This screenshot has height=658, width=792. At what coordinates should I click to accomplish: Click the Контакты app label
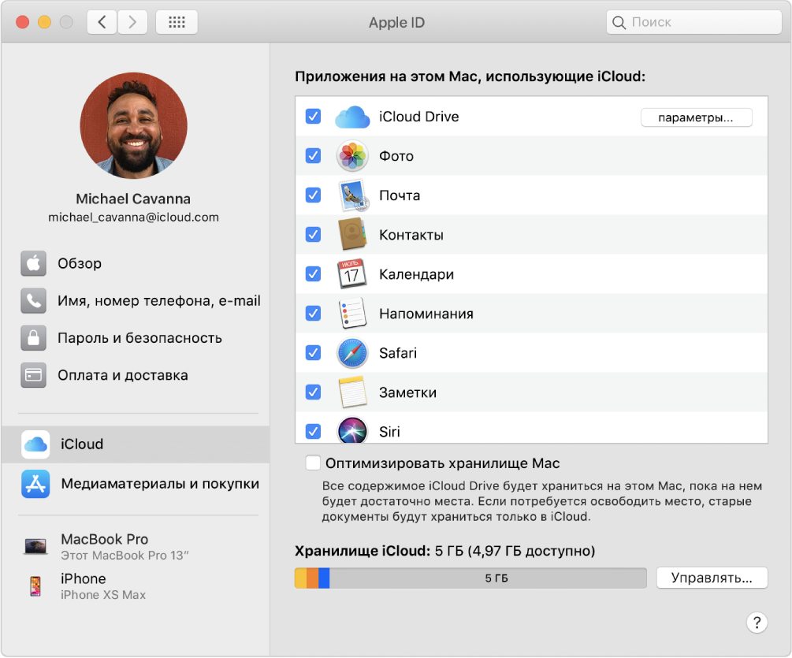[411, 235]
